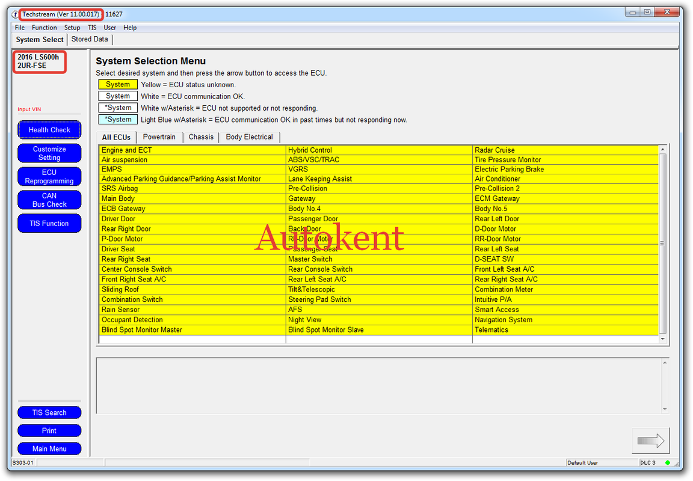Select Air suspension system

192,160
